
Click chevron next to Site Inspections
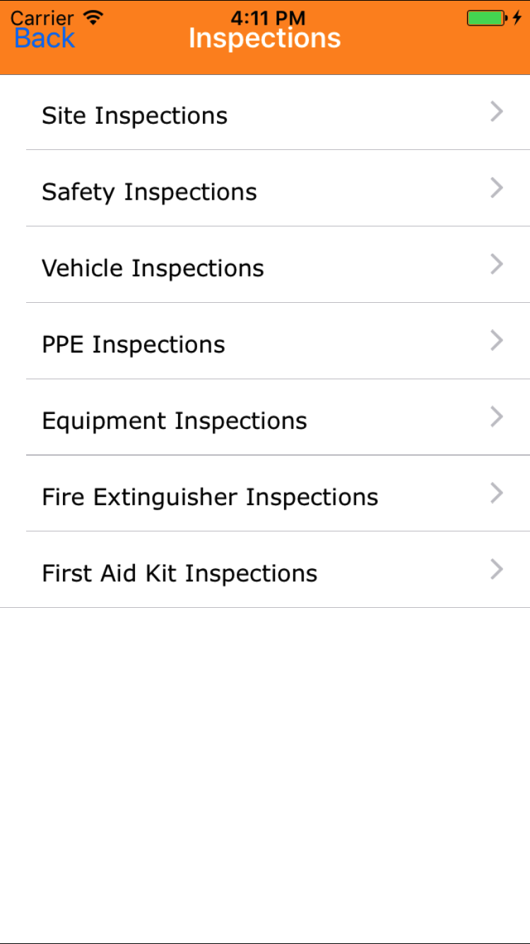[x=497, y=112]
